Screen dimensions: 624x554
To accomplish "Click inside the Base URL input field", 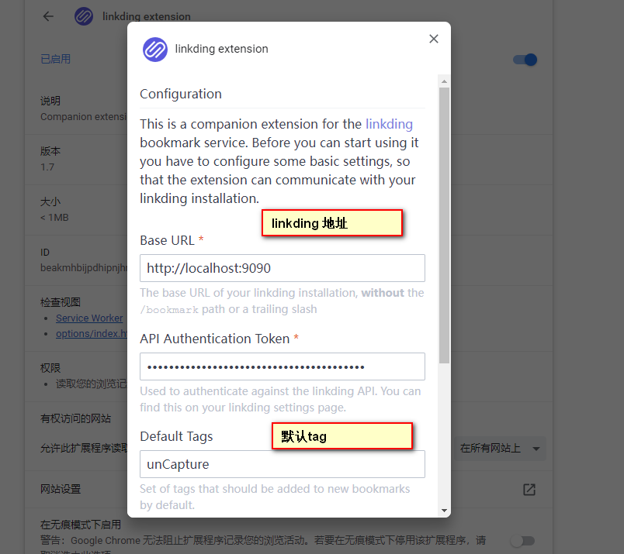I will (282, 267).
